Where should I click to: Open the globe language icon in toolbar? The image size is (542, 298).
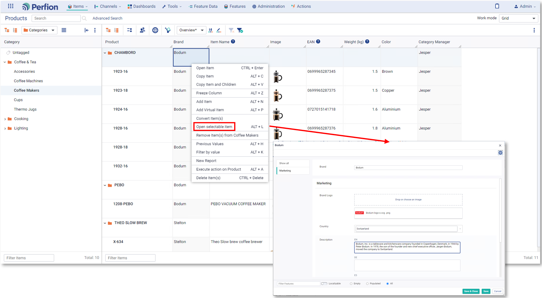click(155, 30)
